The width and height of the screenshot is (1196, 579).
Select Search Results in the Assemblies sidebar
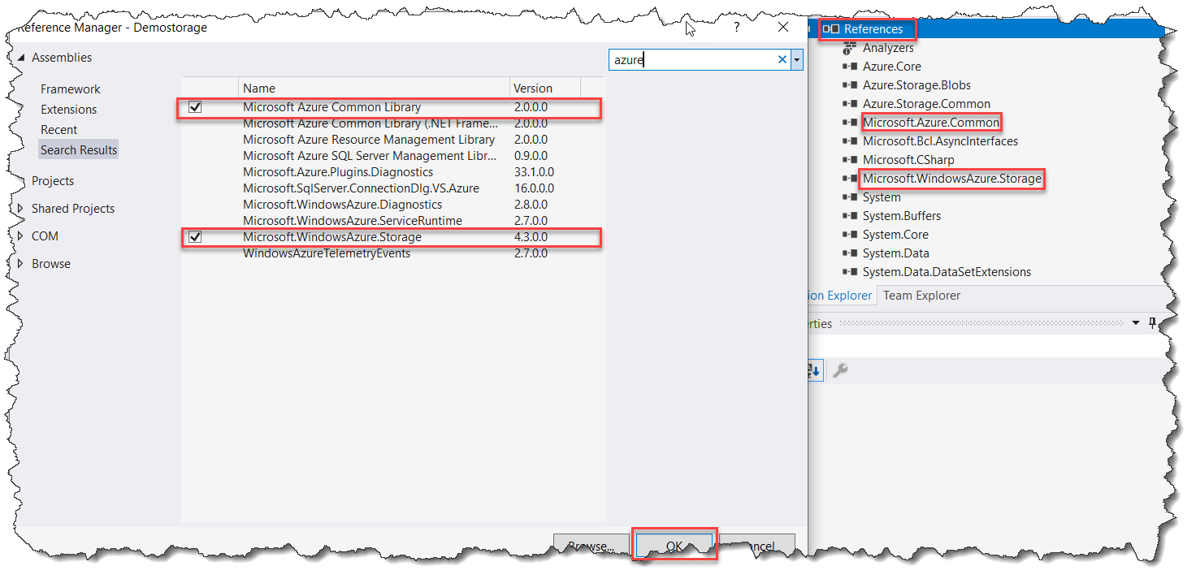(78, 149)
